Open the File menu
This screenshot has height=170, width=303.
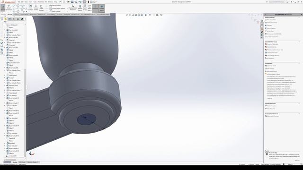19,2
